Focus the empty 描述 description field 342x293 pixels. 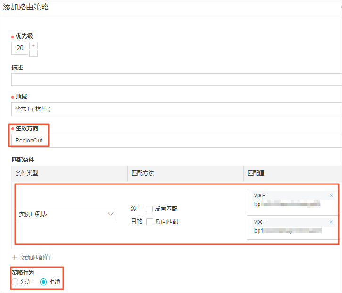pyautogui.click(x=176, y=79)
